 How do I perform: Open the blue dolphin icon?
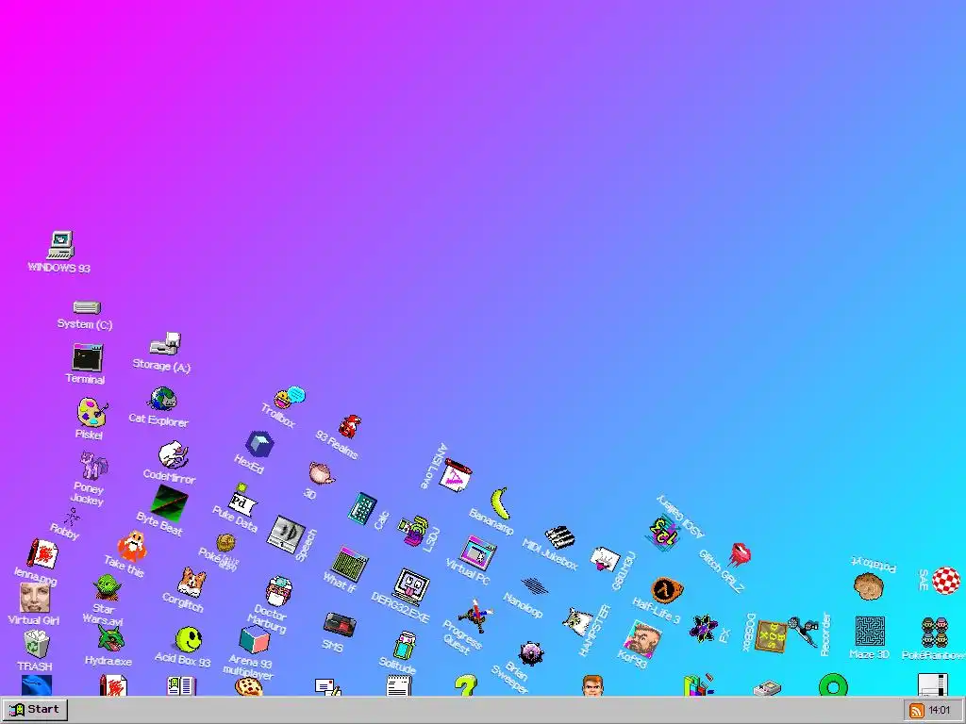coord(37,685)
